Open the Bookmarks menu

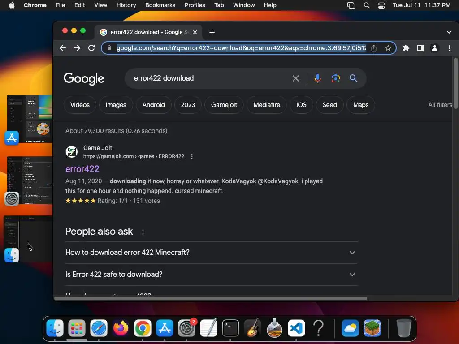(160, 5)
